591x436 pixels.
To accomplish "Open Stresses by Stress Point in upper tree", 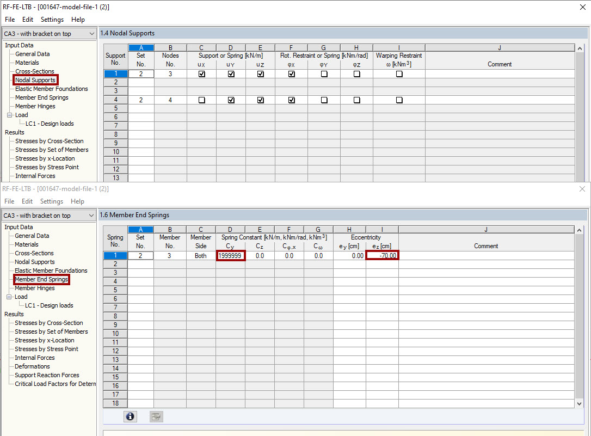I will (47, 167).
